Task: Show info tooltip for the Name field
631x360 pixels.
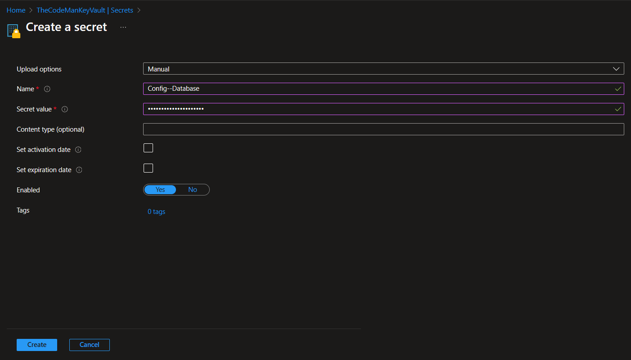Action: 47,89
